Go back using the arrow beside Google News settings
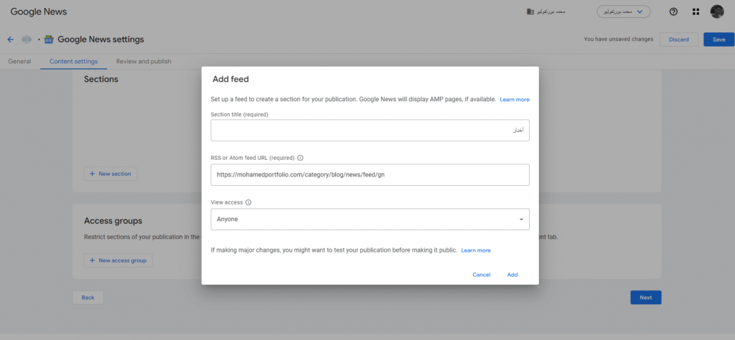 click(x=10, y=39)
